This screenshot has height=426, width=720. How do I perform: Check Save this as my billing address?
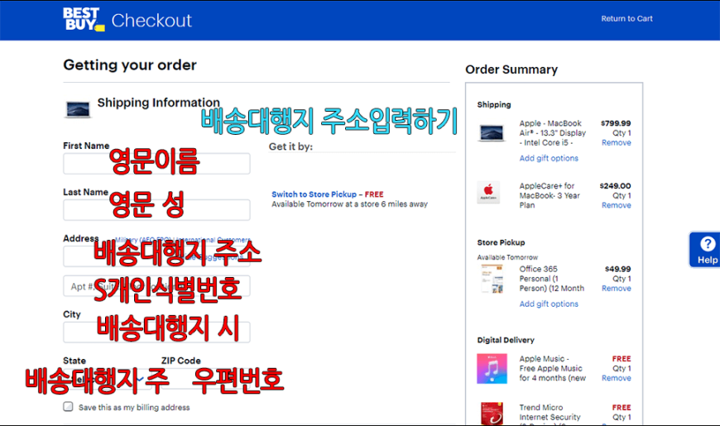point(69,407)
